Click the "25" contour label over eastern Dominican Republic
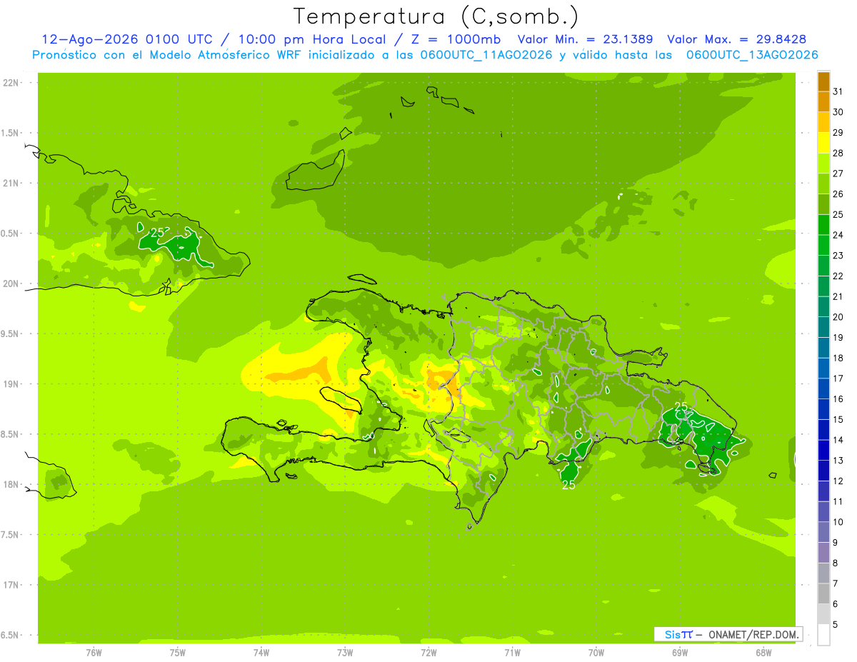 tap(681, 407)
